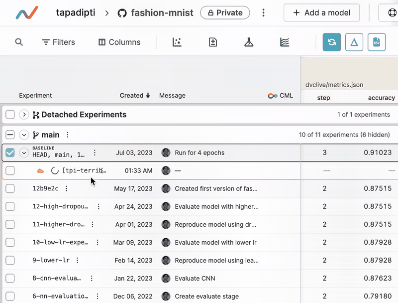Image resolution: width=398 pixels, height=303 pixels.
Task: Click the Run for 4 epochs message
Action: (x=199, y=153)
